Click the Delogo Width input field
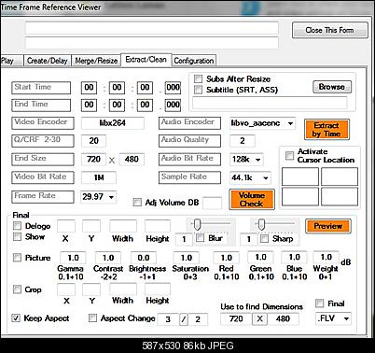Viewport: 375px width, 353px height. [x=123, y=226]
